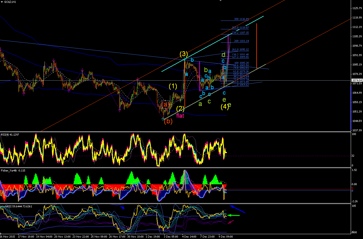Image resolution: width=363 pixels, height=239 pixels.
Task: Click time axis label 26 Nov 17:00
Action: coord(117,237)
